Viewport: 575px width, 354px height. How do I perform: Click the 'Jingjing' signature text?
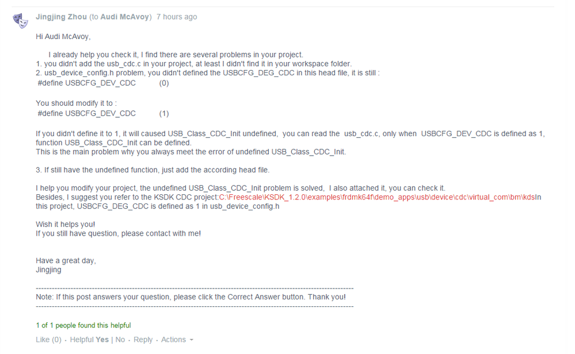[x=48, y=270]
